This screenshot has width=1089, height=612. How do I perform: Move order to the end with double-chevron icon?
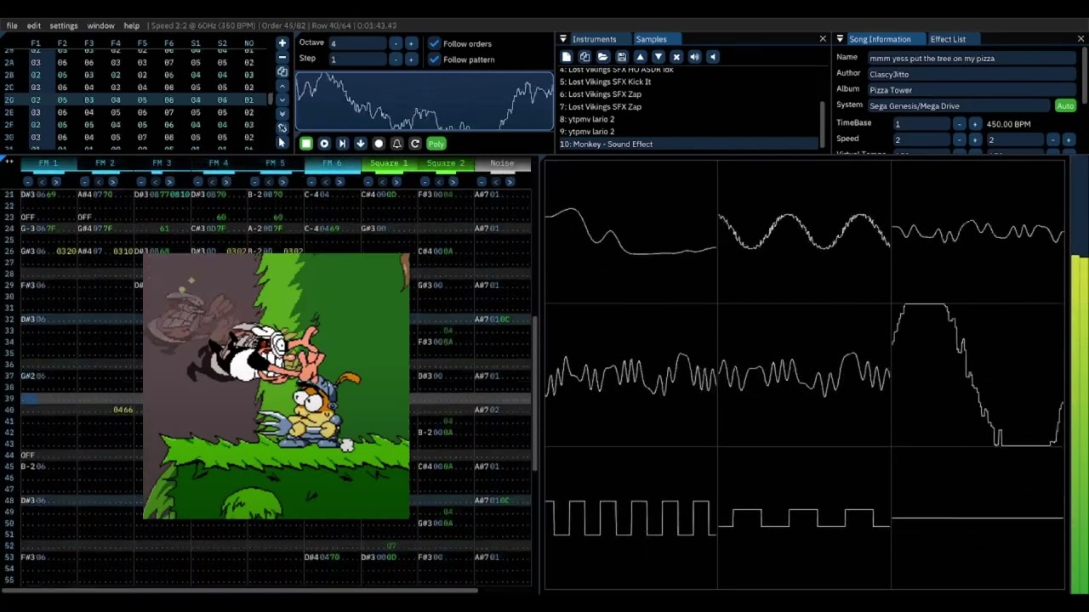pos(282,114)
